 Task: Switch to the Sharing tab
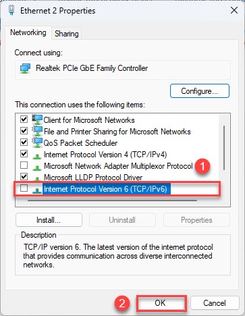coord(67,34)
